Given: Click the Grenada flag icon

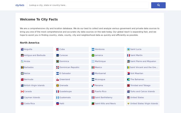Looking at the screenshot, I should tap(58, 85).
